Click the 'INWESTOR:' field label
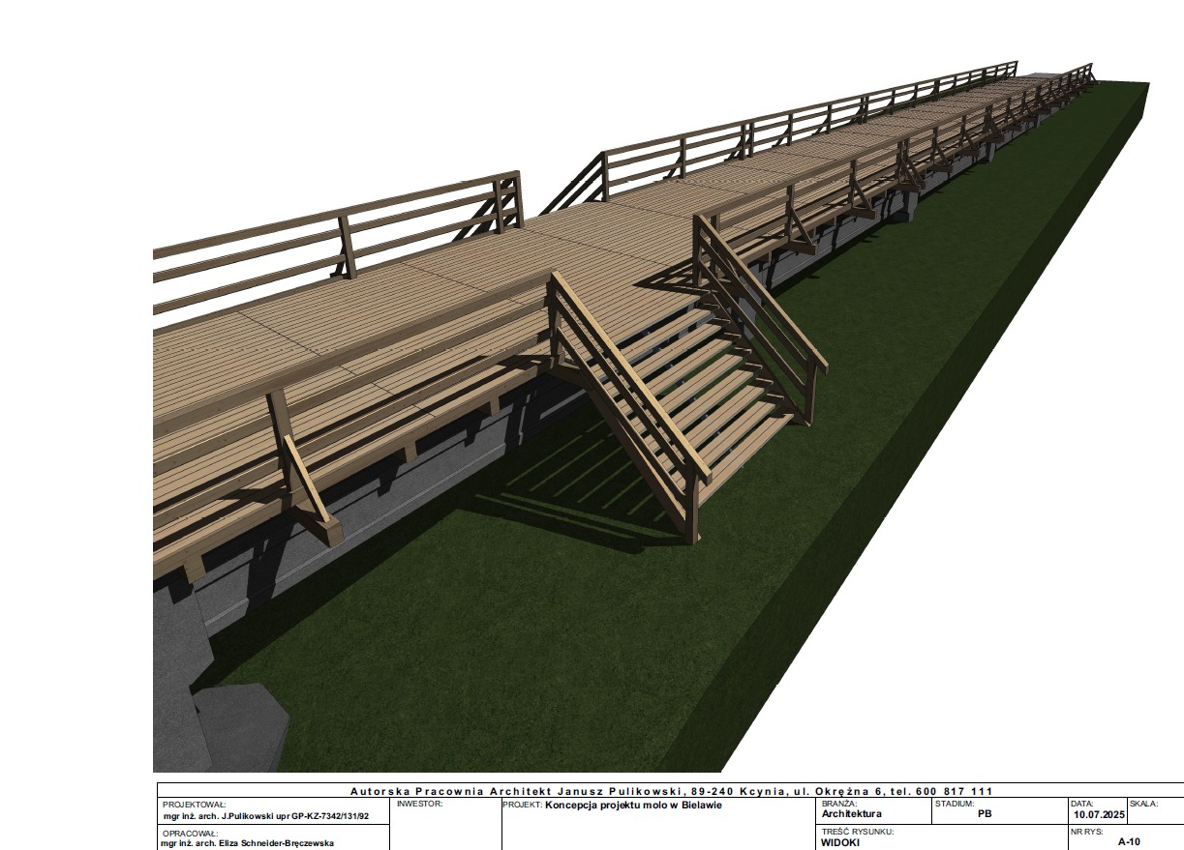The height and width of the screenshot is (850, 1184). pyautogui.click(x=419, y=804)
